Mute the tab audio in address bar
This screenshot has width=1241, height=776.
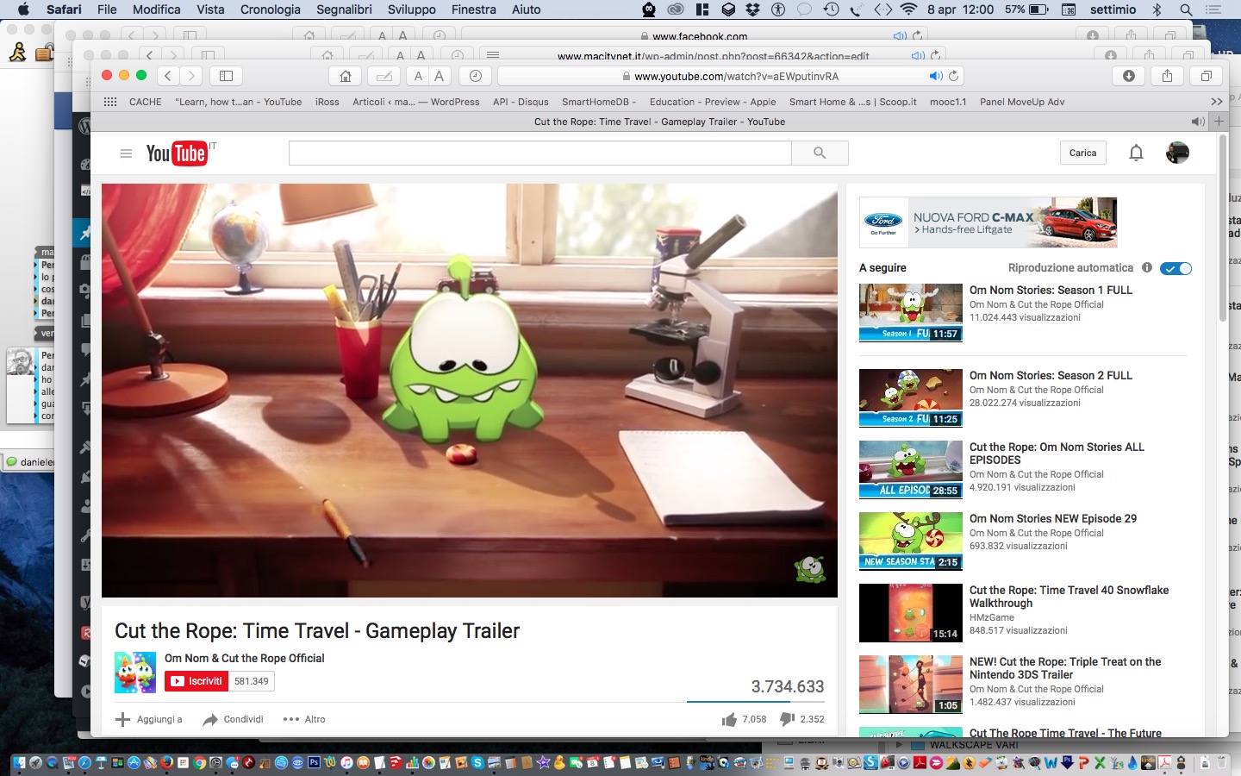(935, 76)
